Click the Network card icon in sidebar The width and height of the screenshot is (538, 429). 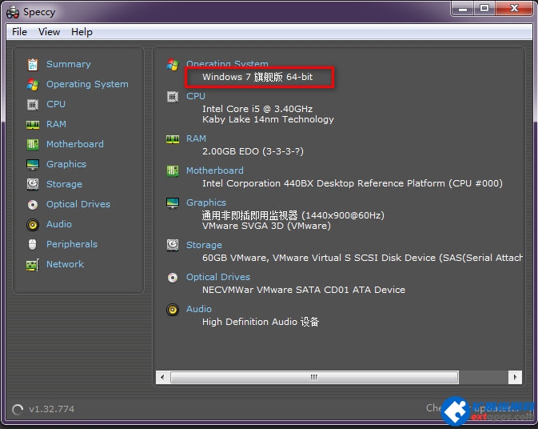click(33, 265)
